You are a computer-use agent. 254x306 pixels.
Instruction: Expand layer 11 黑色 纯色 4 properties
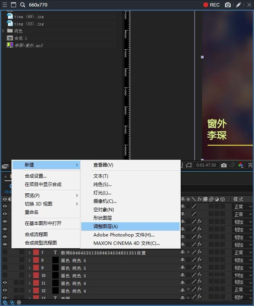click(x=29, y=283)
